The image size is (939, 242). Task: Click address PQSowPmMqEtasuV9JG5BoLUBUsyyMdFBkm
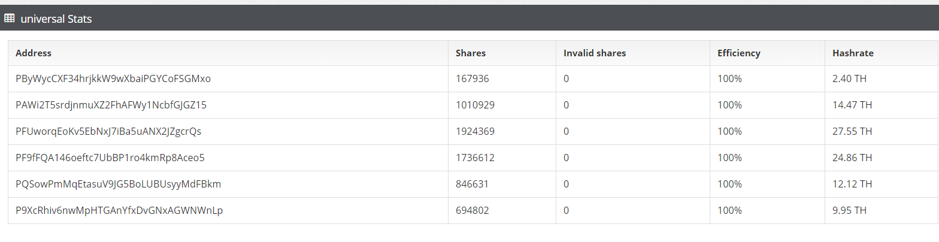click(118, 184)
